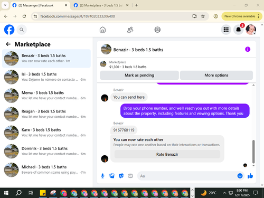
Task: Open the notifications bell
Action: pyautogui.click(x=239, y=30)
